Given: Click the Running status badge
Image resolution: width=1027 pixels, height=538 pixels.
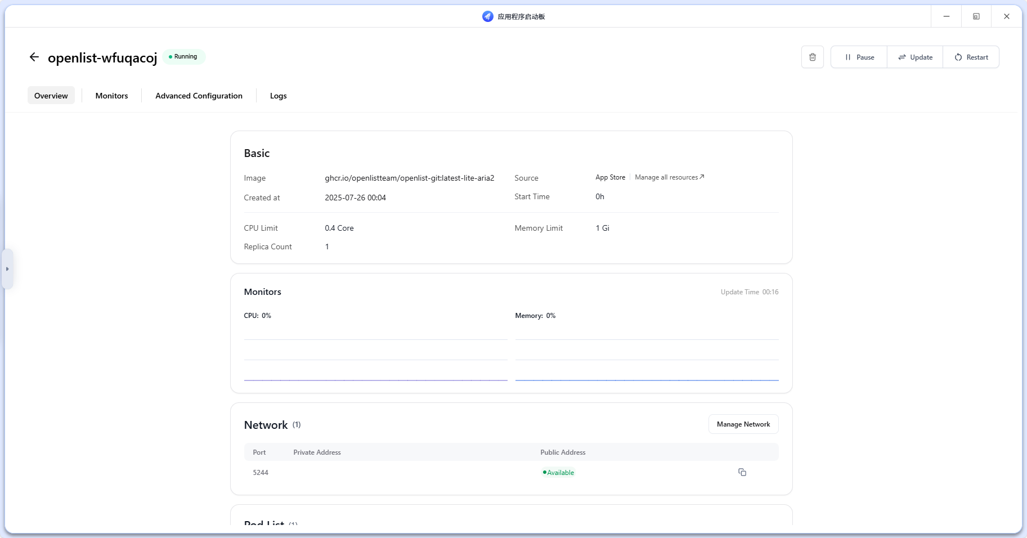Looking at the screenshot, I should point(183,57).
